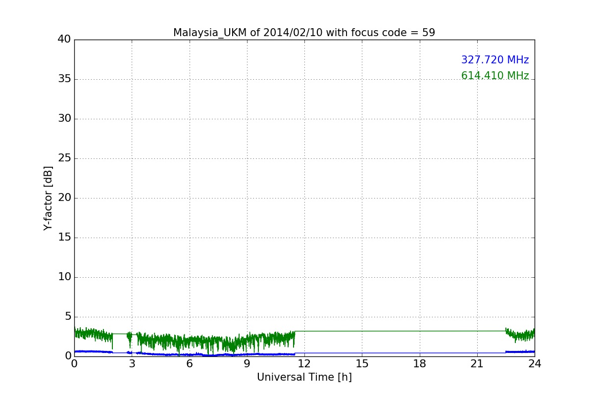The height and width of the screenshot is (396, 594).
Task: Click the y-axis tick label 40
Action: pos(64,40)
